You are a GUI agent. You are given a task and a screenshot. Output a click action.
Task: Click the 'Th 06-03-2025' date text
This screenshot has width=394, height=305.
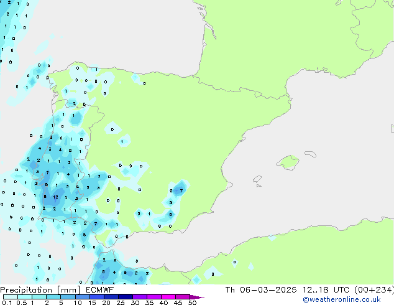click(x=261, y=290)
